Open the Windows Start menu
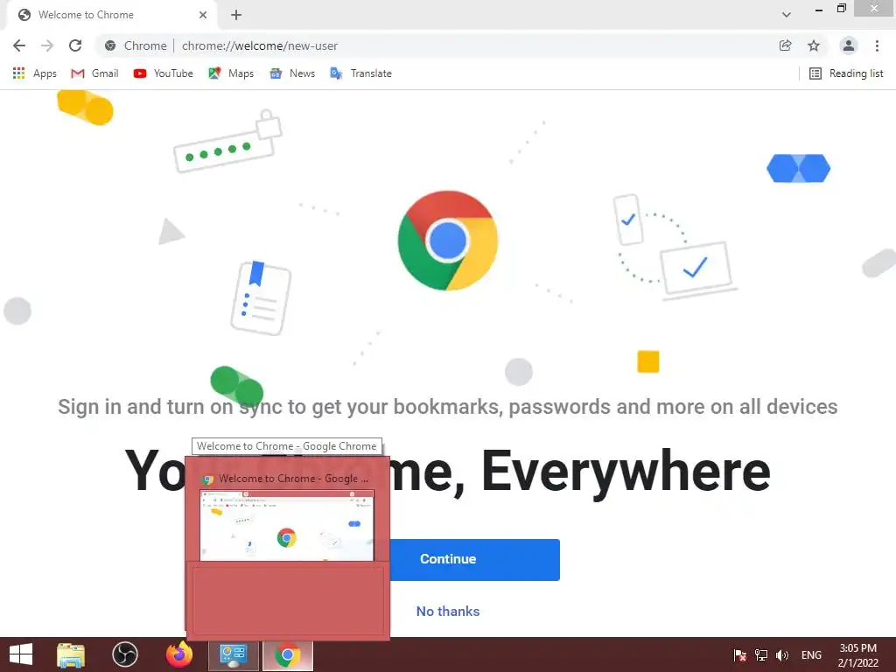The width and height of the screenshot is (896, 672). click(x=21, y=654)
